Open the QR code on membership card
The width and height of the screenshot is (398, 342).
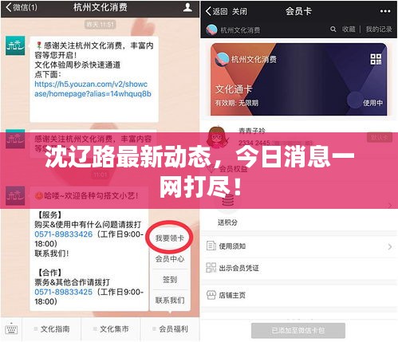tap(376, 59)
